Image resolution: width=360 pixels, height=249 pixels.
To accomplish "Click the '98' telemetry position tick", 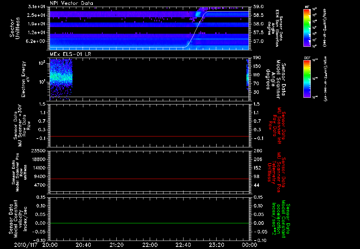I will [257, 177].
